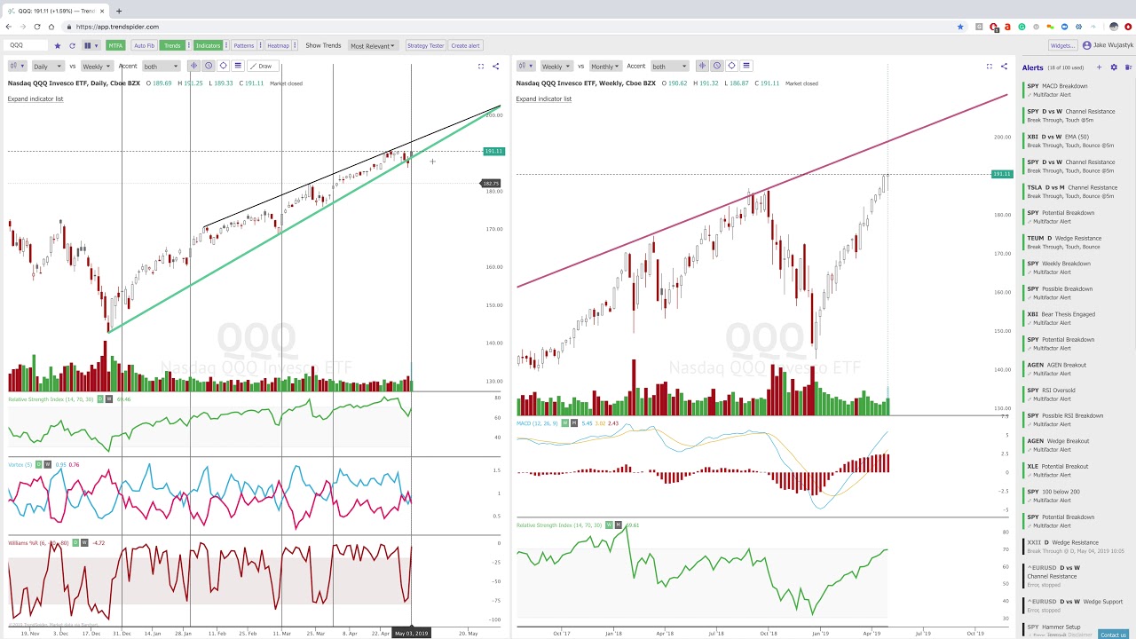Toggle the MTFA multi-timeframe mode
1136x639 pixels.
click(x=115, y=45)
